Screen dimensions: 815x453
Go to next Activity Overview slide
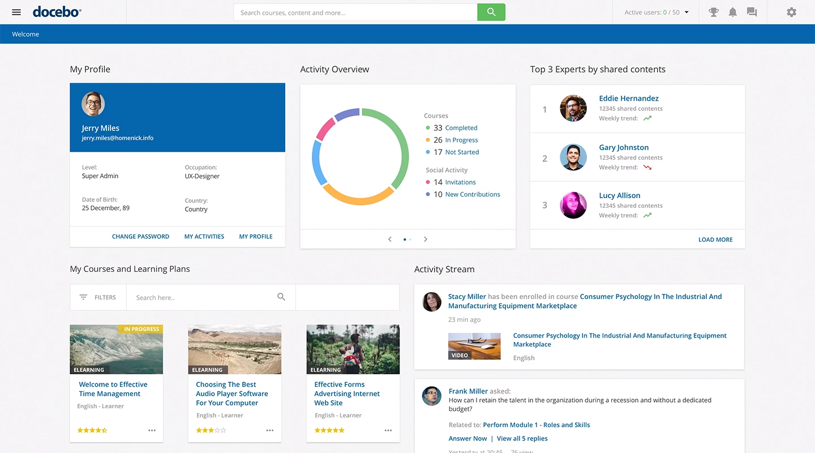pyautogui.click(x=426, y=239)
